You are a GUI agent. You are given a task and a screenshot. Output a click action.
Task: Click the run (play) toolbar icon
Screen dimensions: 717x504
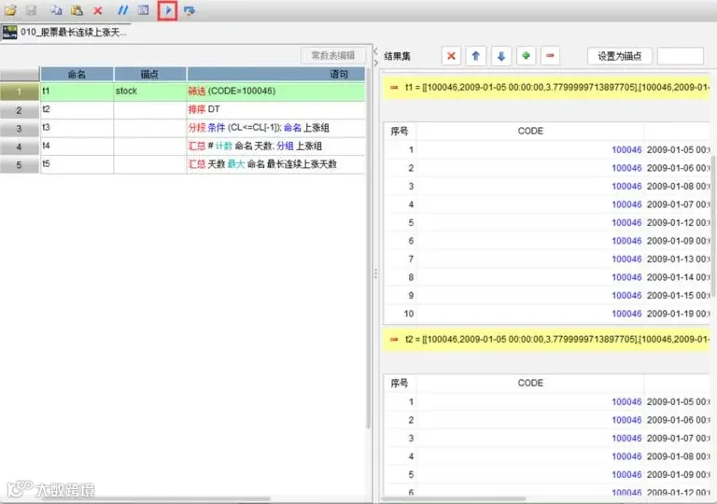tap(167, 10)
